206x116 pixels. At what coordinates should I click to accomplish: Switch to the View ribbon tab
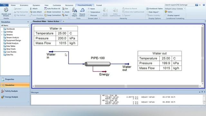coord(46,5)
